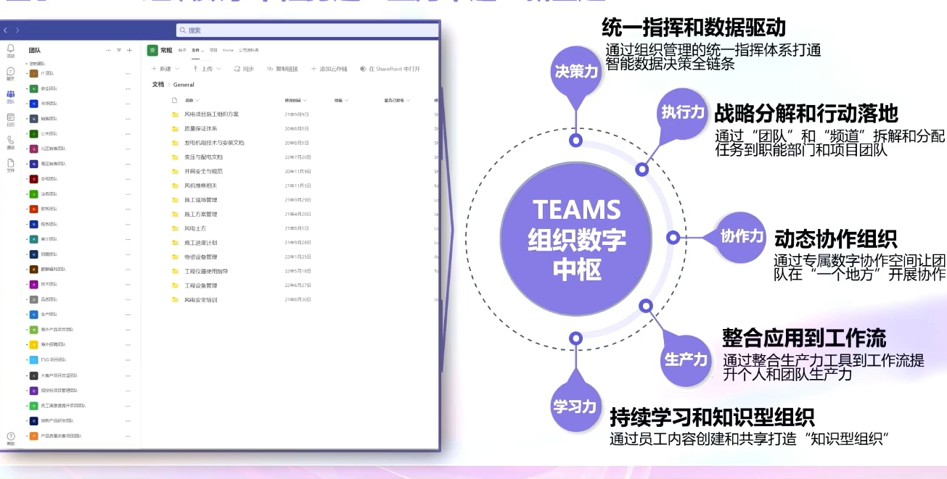Select the 团队 (Teams) sidebar icon

click(x=10, y=94)
